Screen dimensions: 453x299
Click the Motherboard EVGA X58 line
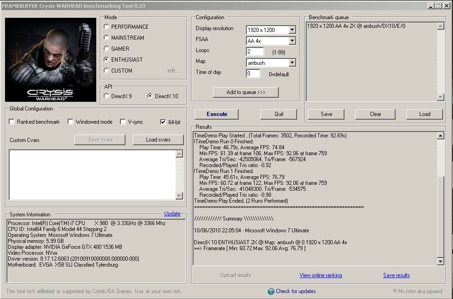click(x=63, y=265)
